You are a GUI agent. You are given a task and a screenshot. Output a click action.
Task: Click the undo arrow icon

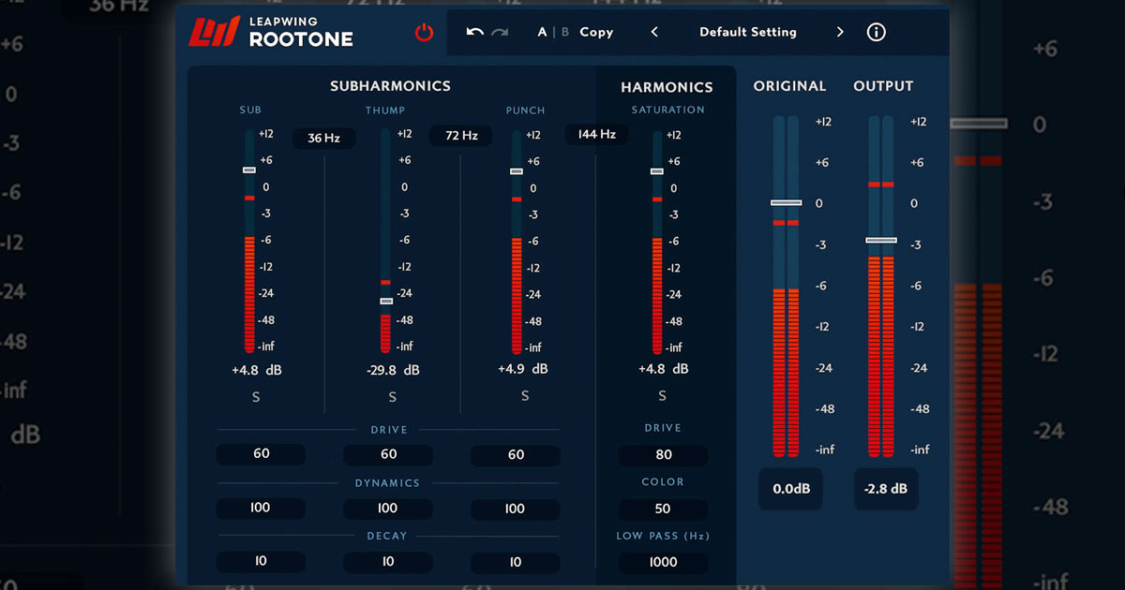click(475, 32)
